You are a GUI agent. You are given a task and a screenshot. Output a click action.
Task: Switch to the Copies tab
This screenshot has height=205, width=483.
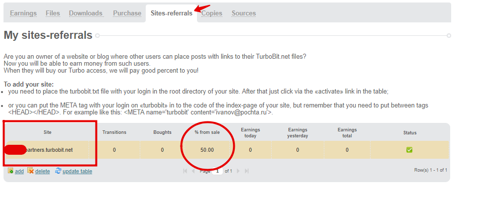[x=212, y=13]
